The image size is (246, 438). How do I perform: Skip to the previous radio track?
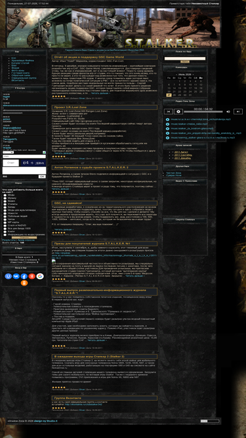pyautogui.click(x=168, y=112)
